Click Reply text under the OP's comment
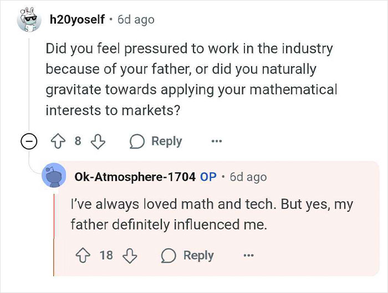Viewport: 388px width, 293px height. (x=198, y=255)
